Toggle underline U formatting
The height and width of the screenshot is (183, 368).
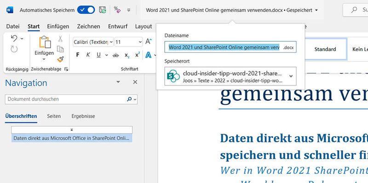[x=98, y=55]
